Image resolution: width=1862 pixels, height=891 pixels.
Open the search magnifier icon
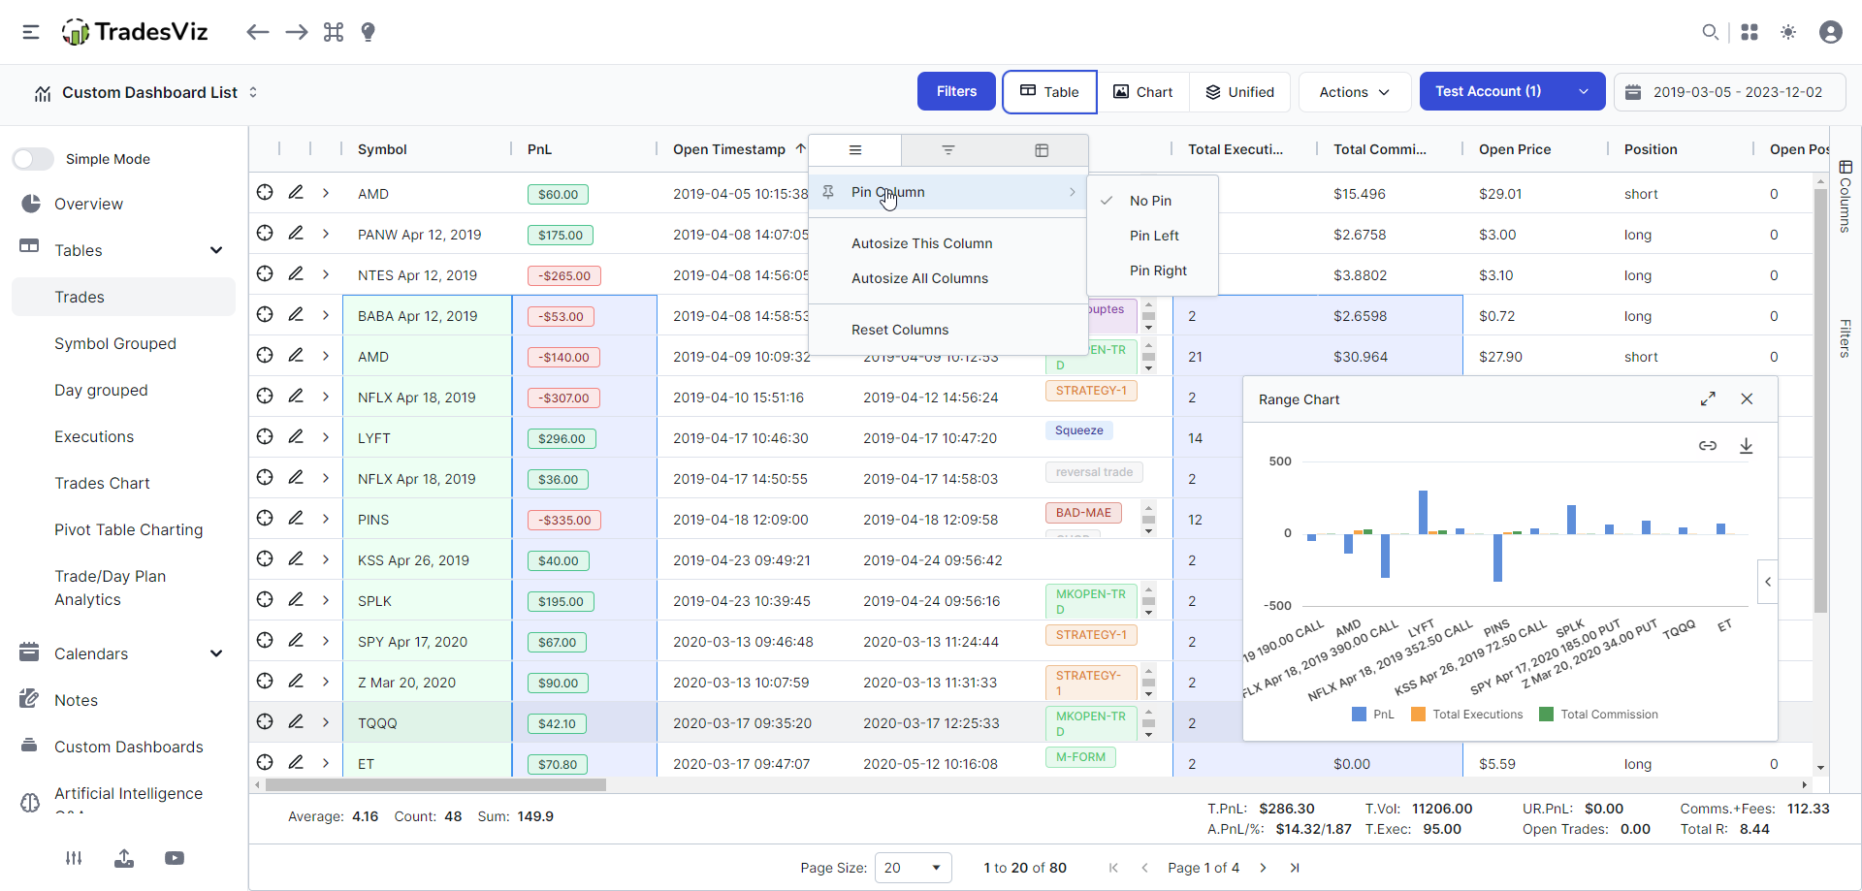point(1711,32)
